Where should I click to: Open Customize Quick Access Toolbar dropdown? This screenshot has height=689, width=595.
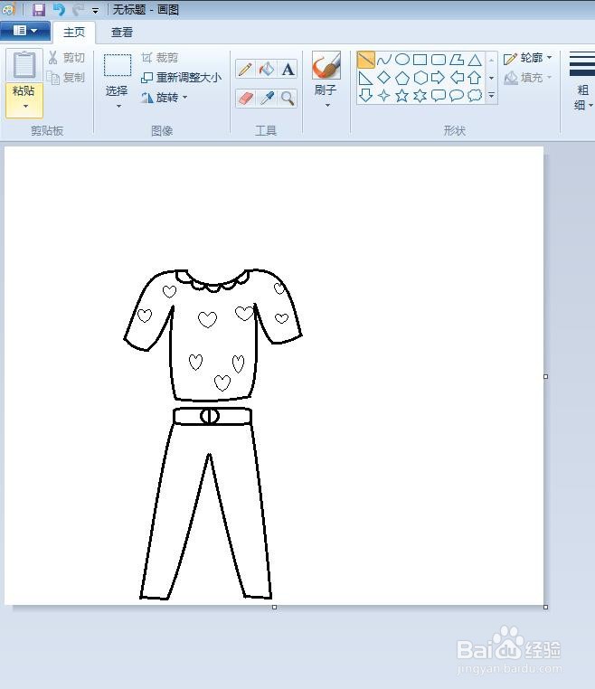(x=95, y=10)
